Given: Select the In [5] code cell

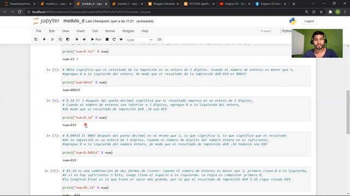Looking at the screenshot, I should click(x=186, y=76).
